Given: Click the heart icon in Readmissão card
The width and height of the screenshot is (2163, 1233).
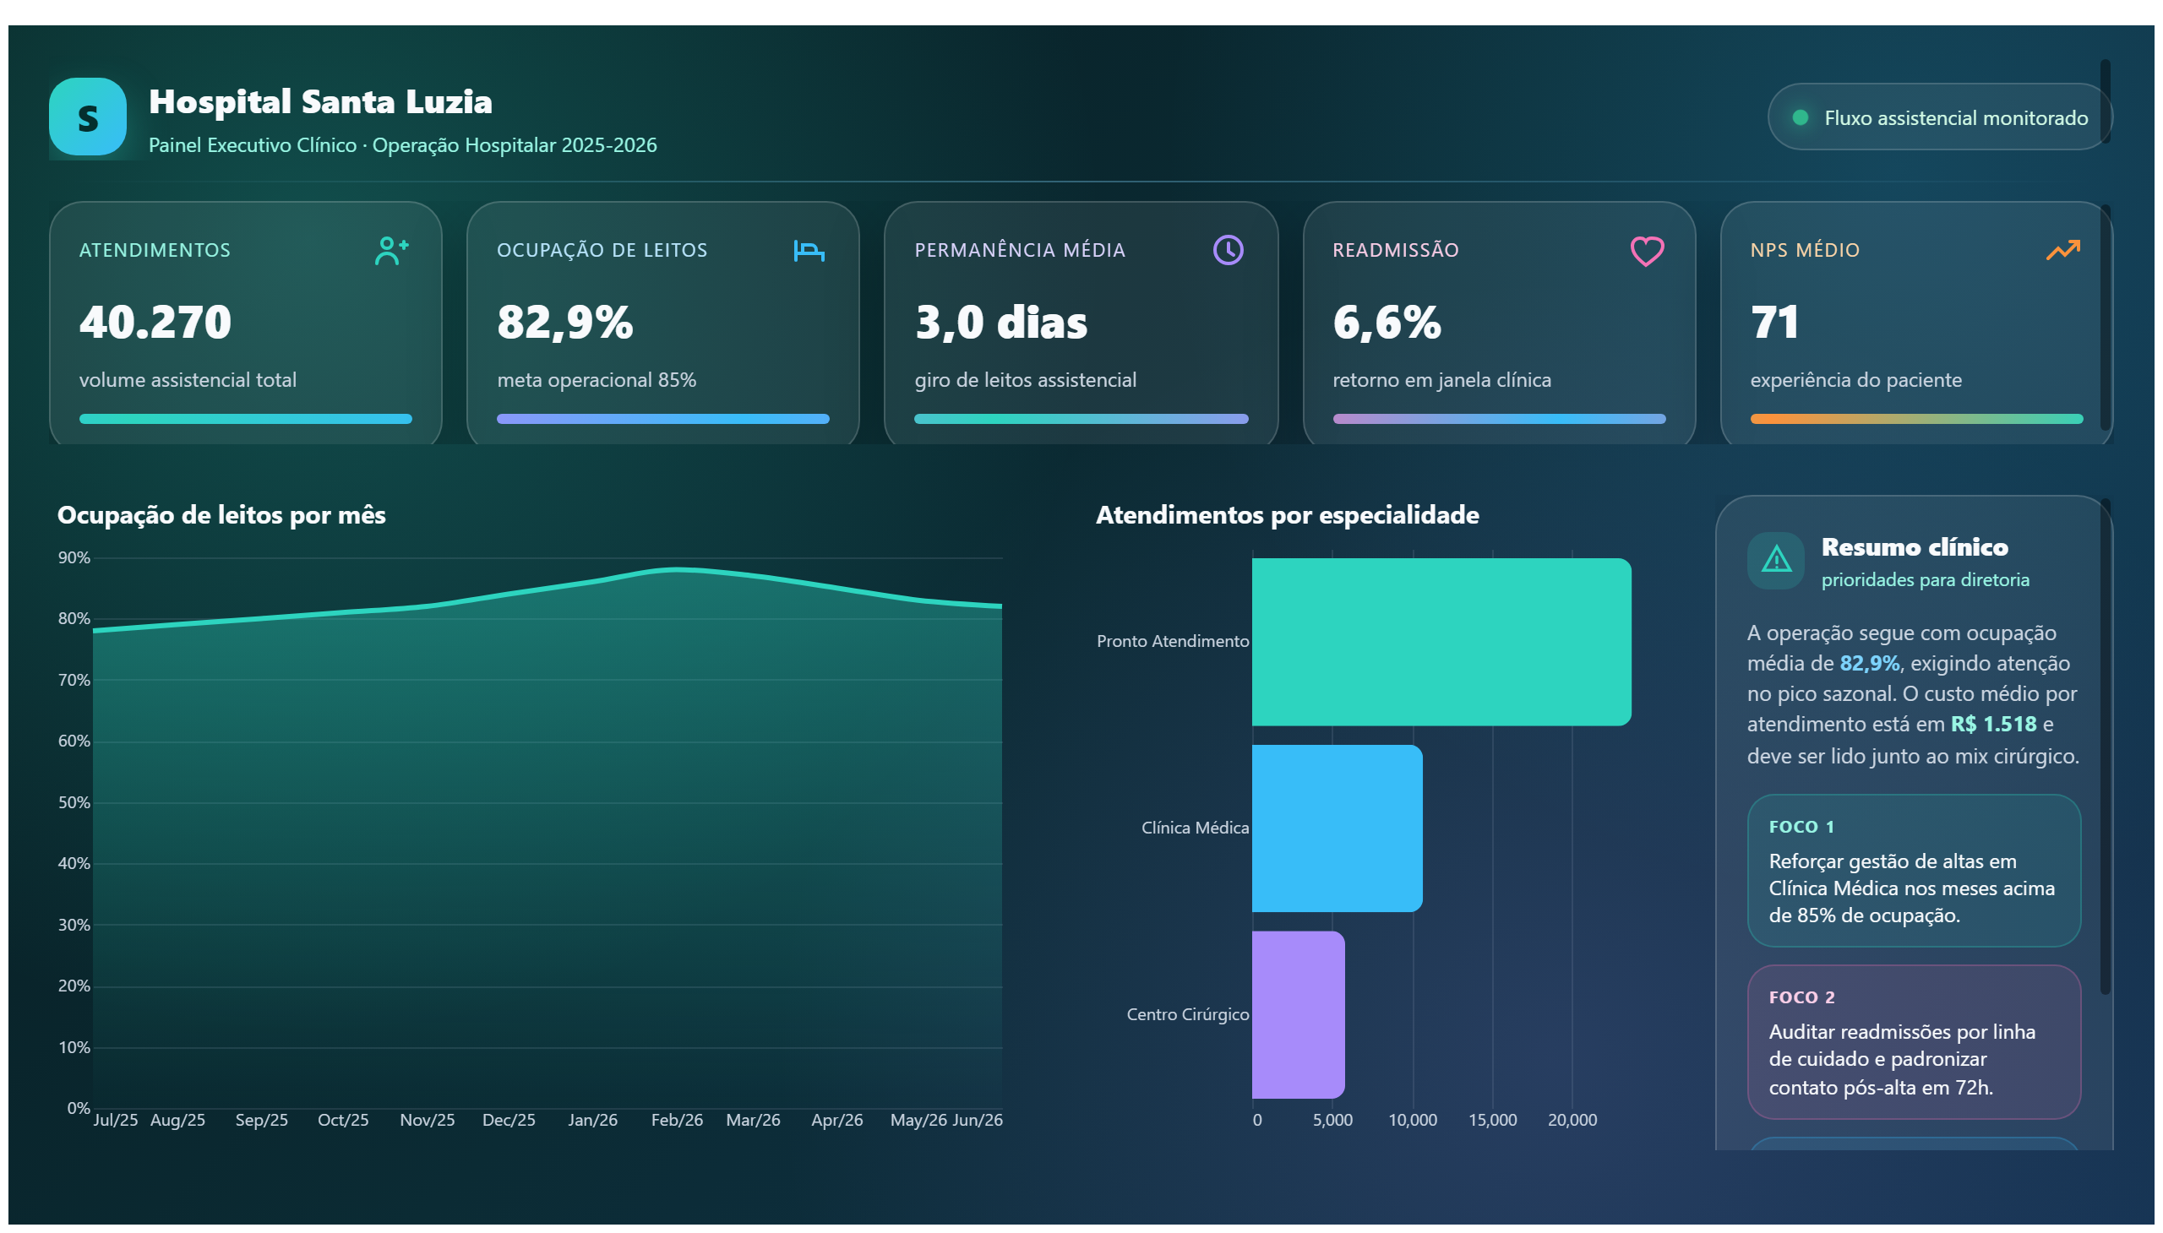Looking at the screenshot, I should pyautogui.click(x=1646, y=251).
